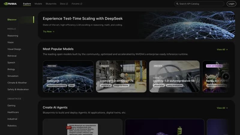240x135 pixels.
Task: Open the Forums external link
Action: pyautogui.click(x=77, y=4)
